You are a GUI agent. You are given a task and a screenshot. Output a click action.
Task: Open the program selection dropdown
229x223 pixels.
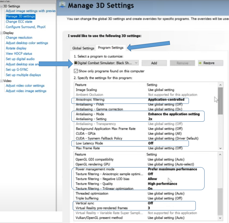[x=106, y=63]
